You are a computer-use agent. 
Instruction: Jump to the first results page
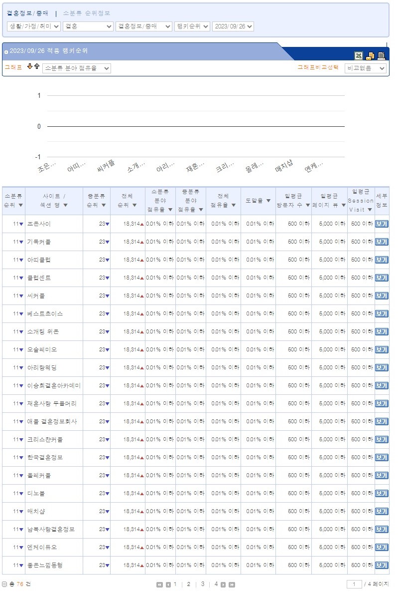[x=159, y=585]
